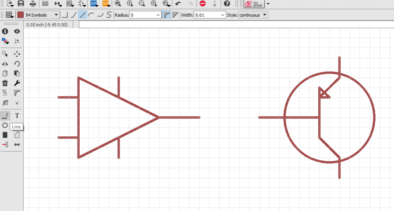Open the Style continuous dropdown
This screenshot has width=394, height=211.
click(253, 15)
